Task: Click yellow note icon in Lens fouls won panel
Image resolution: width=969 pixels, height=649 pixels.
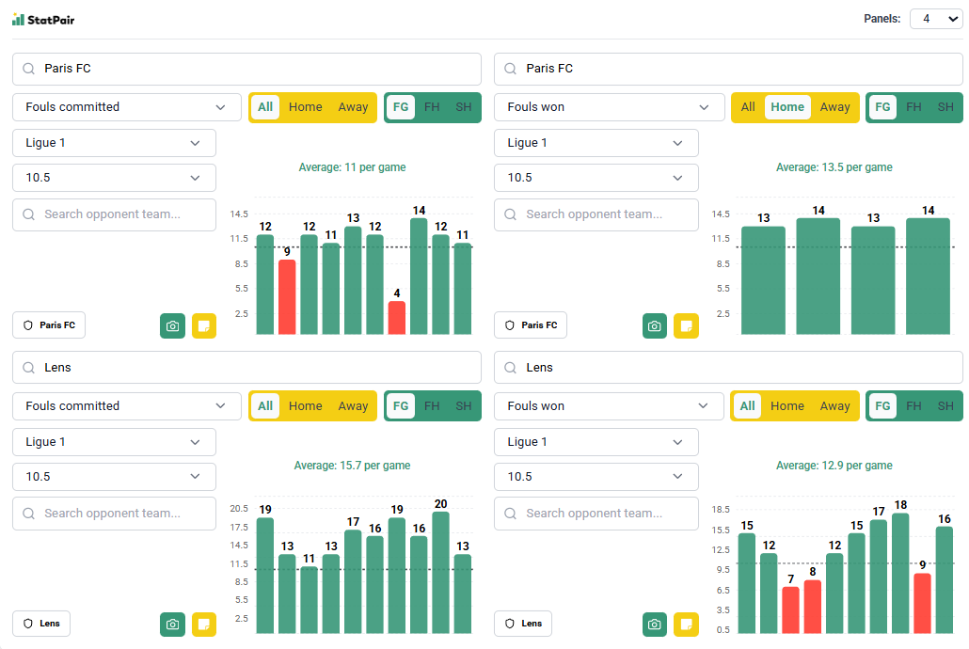Action: tap(686, 624)
